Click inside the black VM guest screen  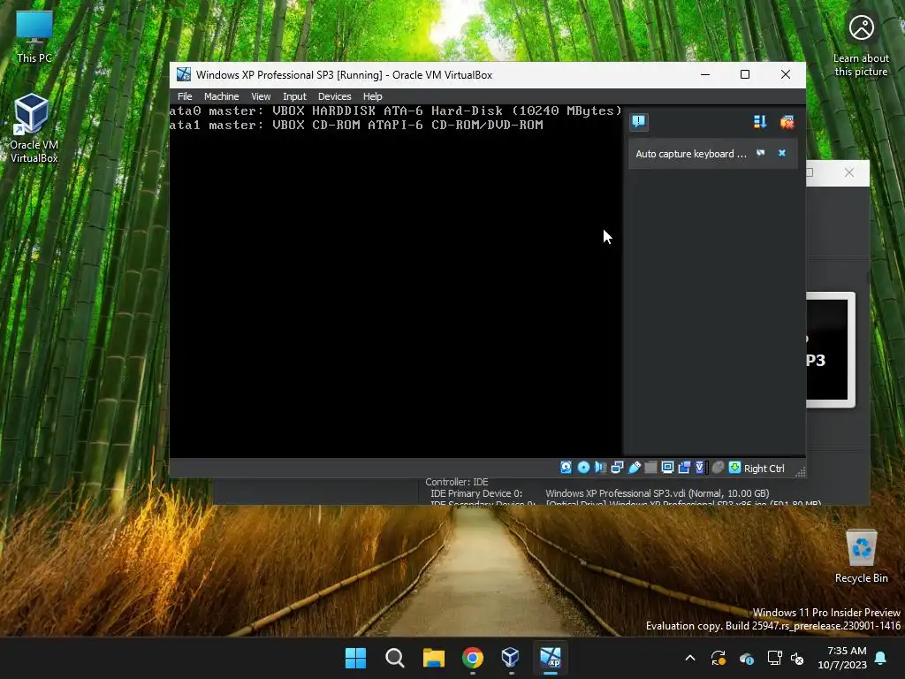click(x=396, y=280)
